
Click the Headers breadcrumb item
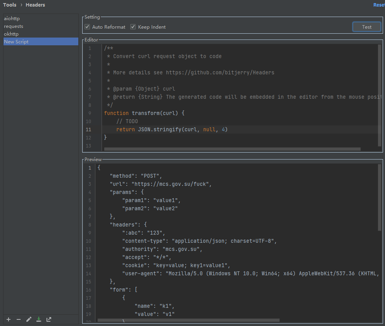pos(35,5)
